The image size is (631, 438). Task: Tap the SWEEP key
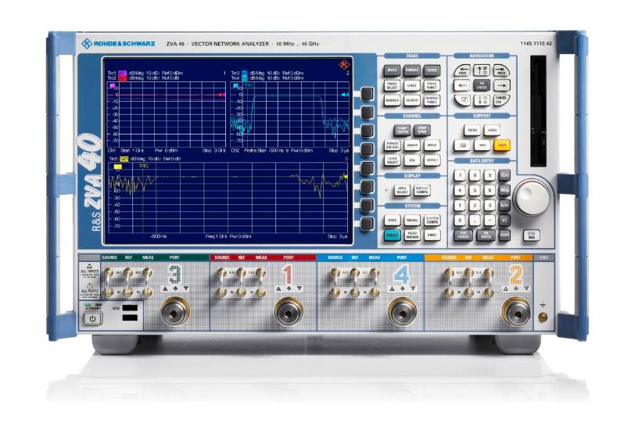(412, 145)
